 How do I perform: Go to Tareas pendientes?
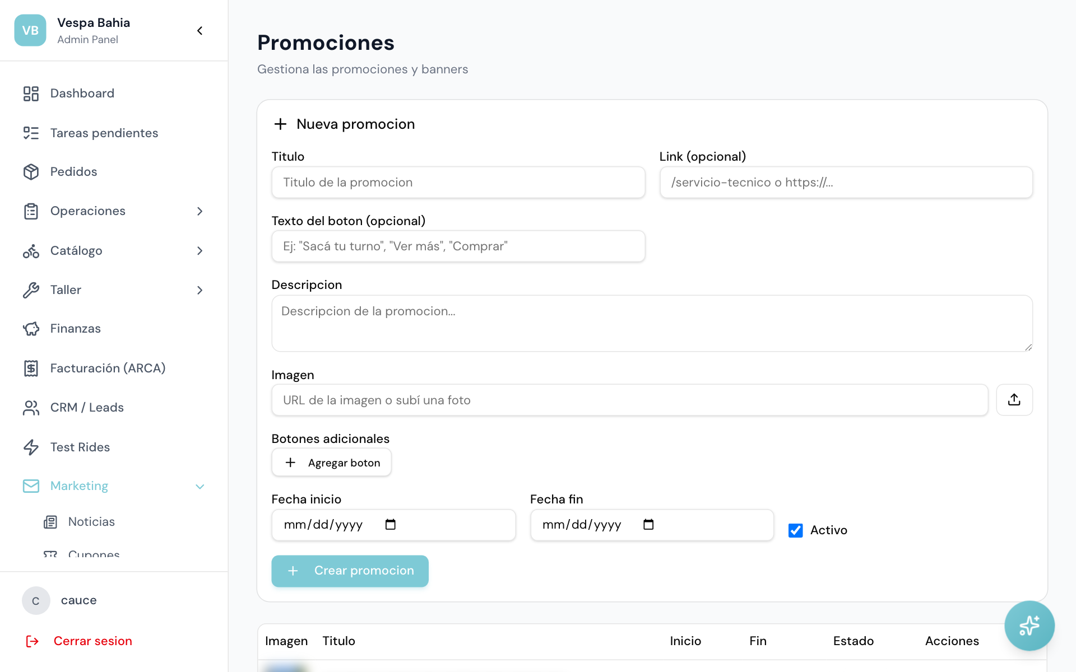[114, 133]
